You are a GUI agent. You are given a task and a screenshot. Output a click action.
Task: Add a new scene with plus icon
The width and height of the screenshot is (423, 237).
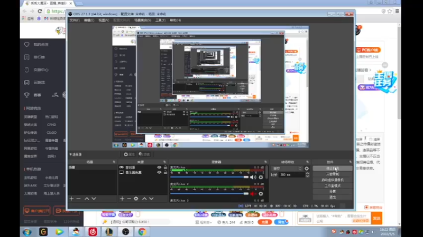pyautogui.click(x=71, y=199)
